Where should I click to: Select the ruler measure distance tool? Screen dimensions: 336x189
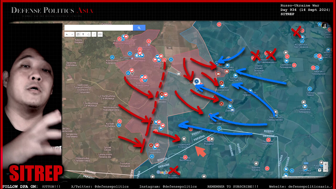click(x=100, y=34)
